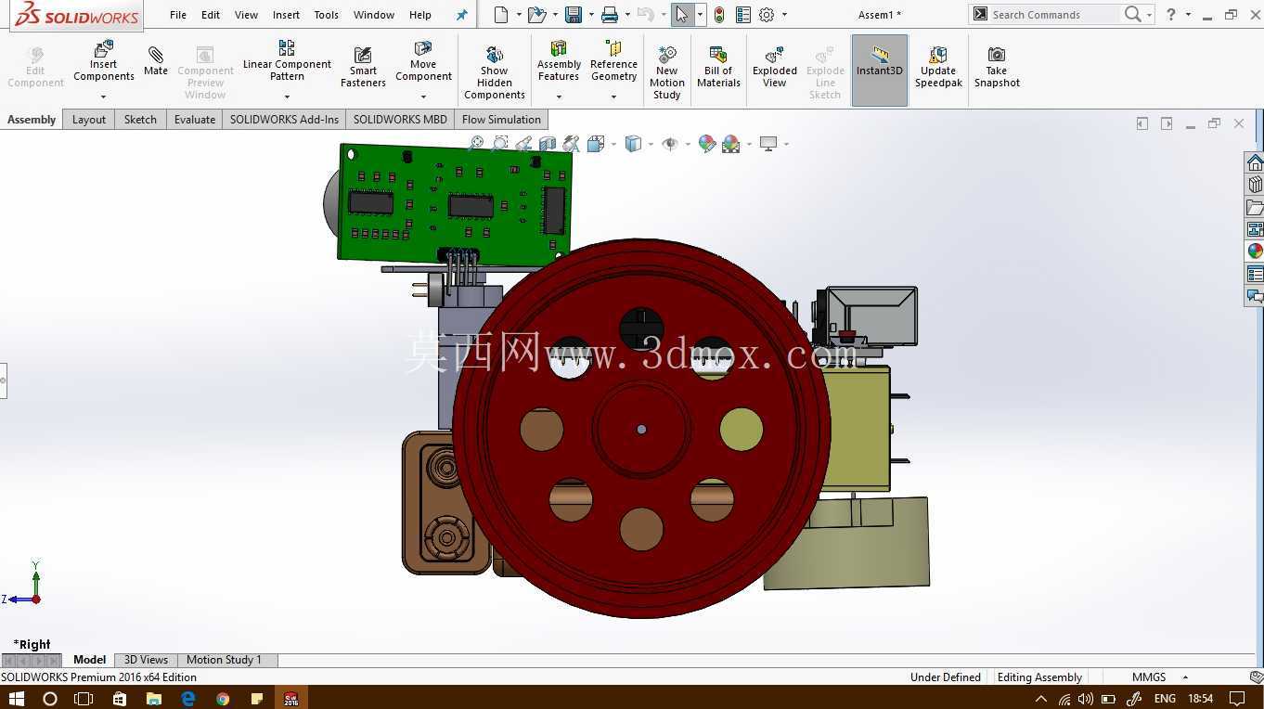Open Save dropdown arrow
Viewport: 1264px width, 709px height.
pyautogui.click(x=590, y=15)
